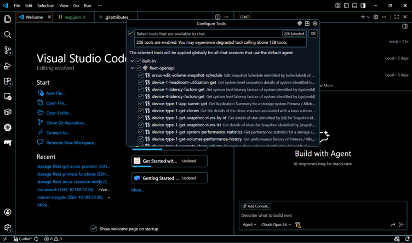Uncheck device-type-1-get-system-performance-statistics tool
This screenshot has width=412, height=243.
pos(141,132)
